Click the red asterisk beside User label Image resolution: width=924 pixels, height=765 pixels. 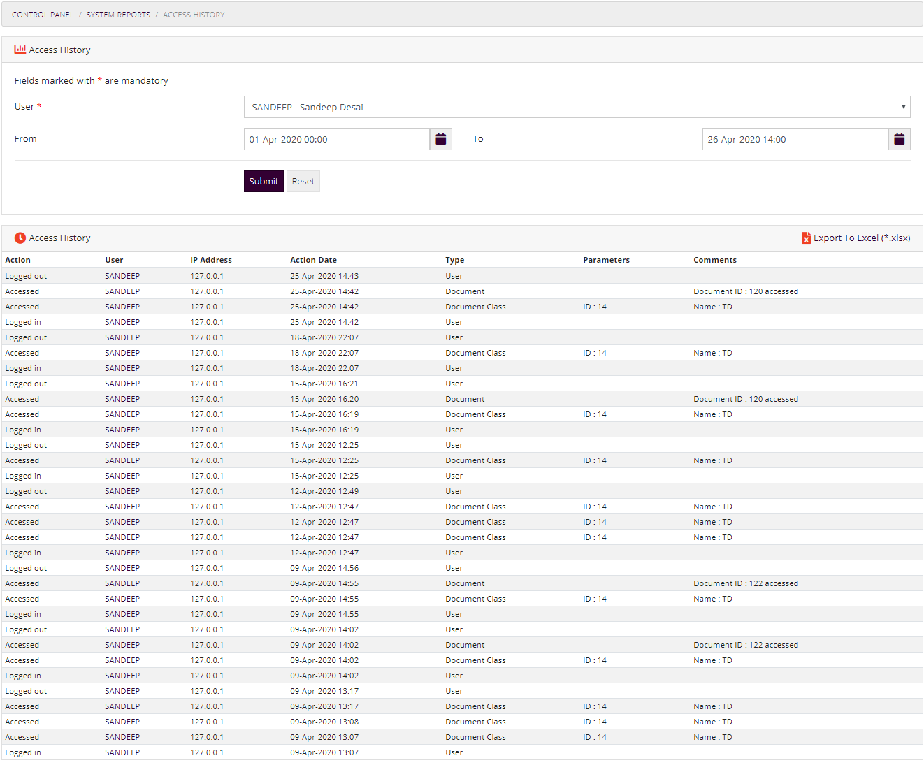(38, 105)
